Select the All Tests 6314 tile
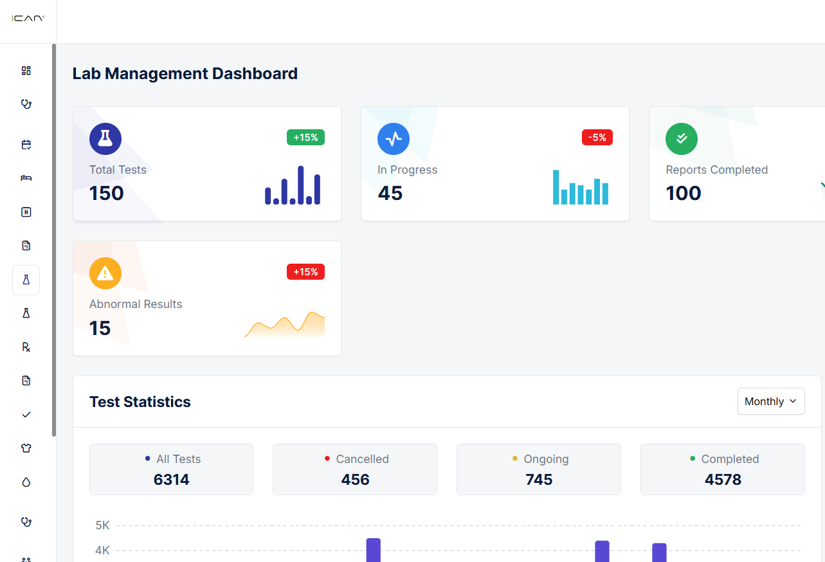 coord(171,469)
